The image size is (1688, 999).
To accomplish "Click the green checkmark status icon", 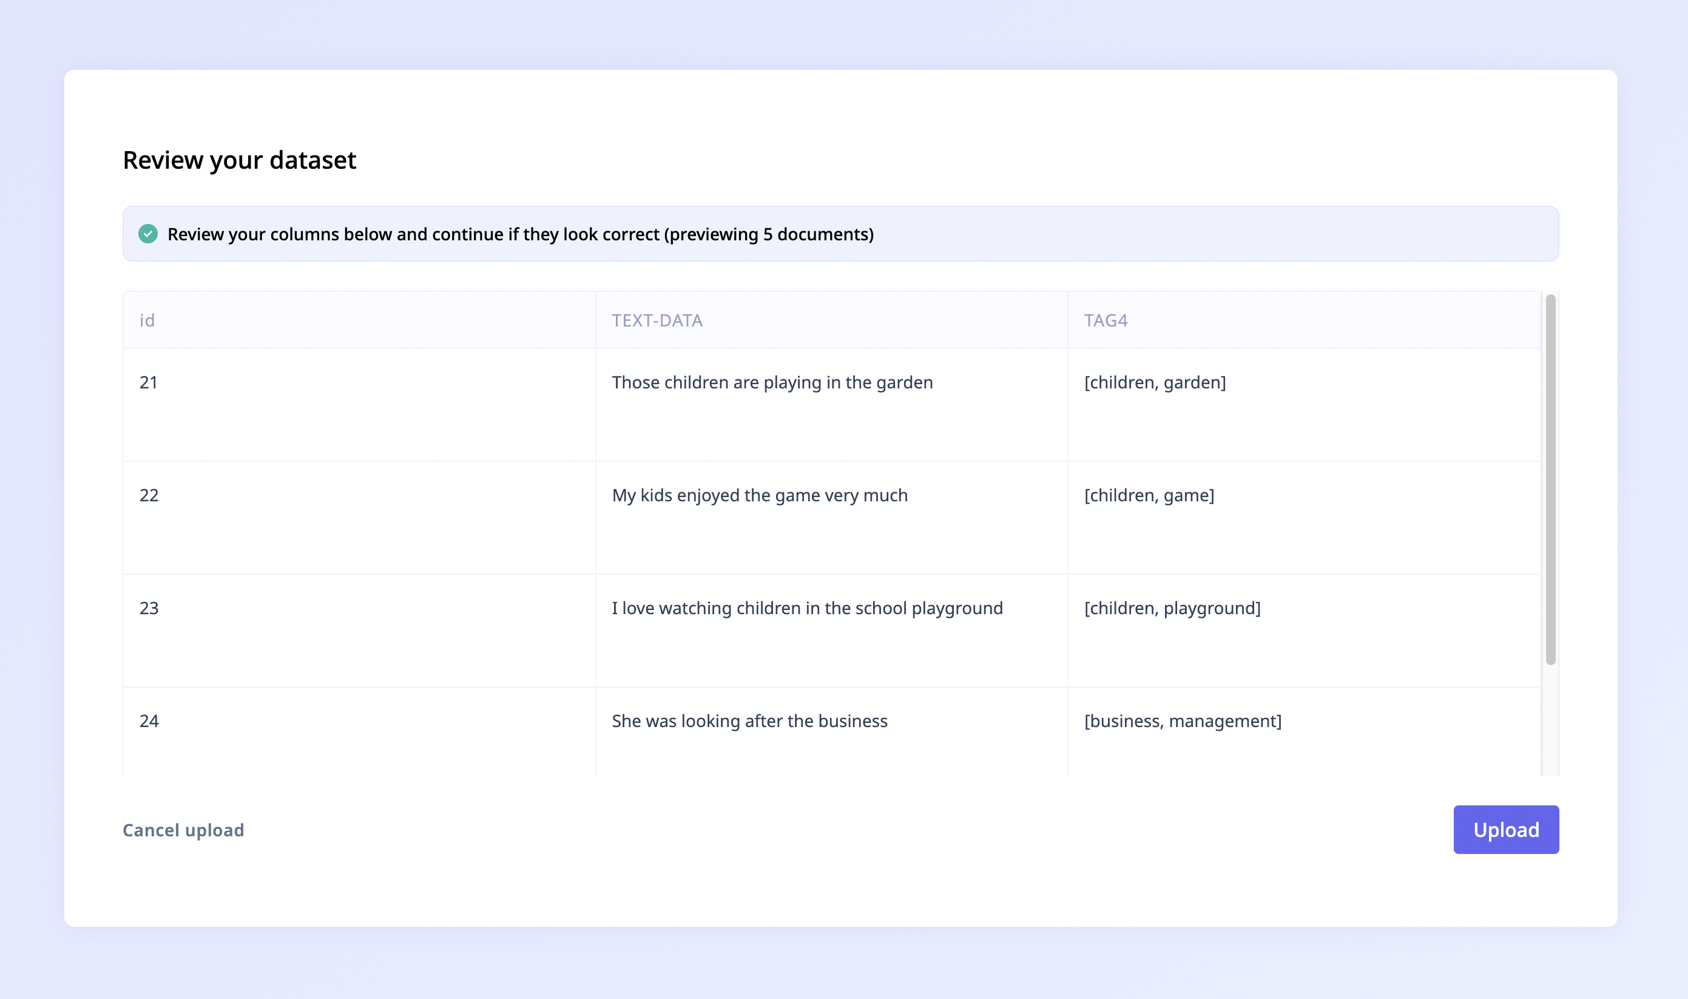I will [148, 234].
